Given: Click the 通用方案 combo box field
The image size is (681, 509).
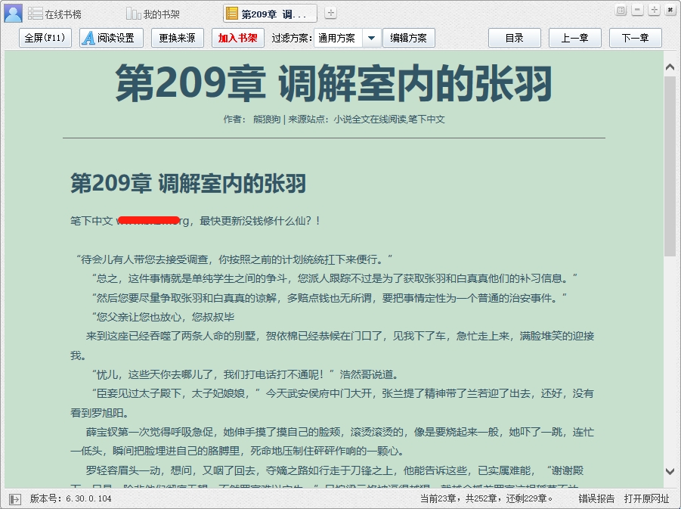Looking at the screenshot, I should point(338,38).
